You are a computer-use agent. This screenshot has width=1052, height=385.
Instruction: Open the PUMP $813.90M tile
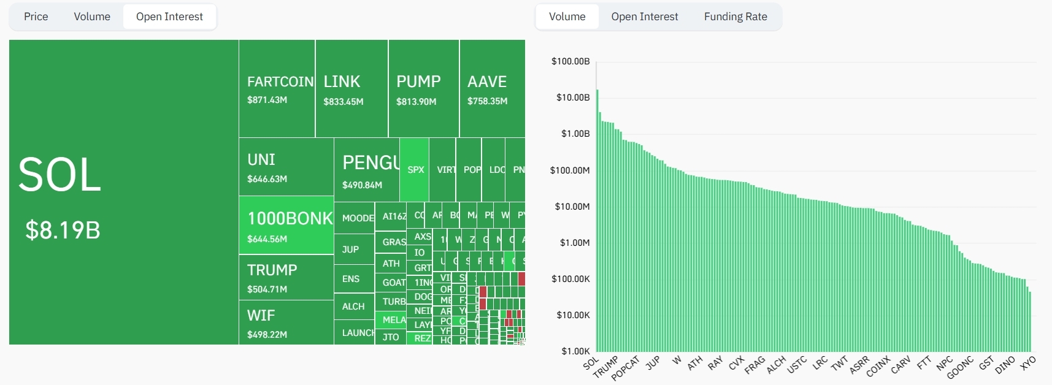pyautogui.click(x=423, y=89)
